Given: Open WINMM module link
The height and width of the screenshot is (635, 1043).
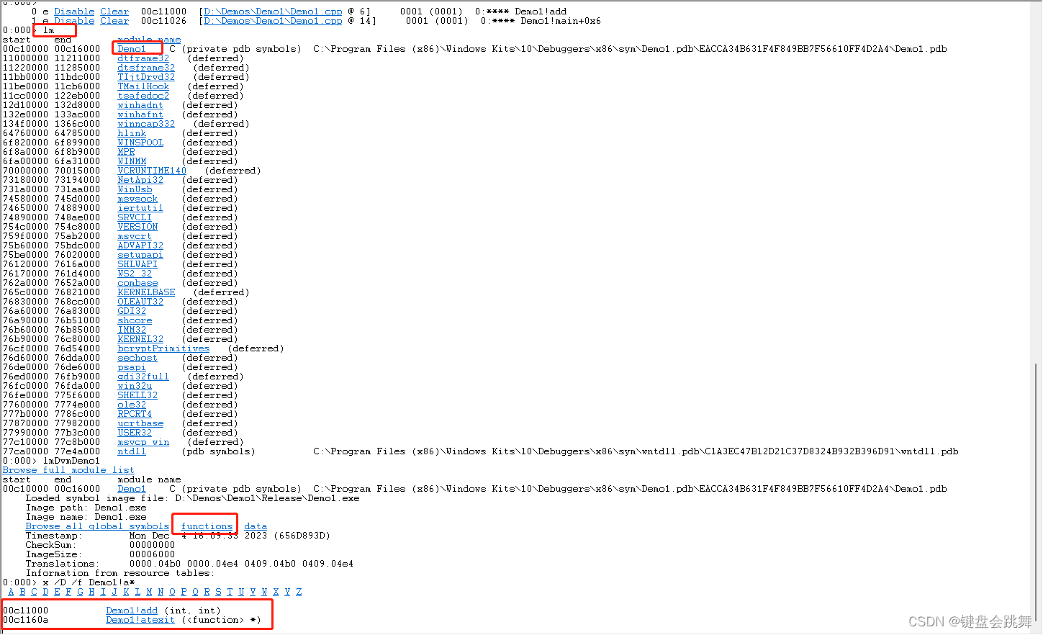Looking at the screenshot, I should tap(132, 161).
